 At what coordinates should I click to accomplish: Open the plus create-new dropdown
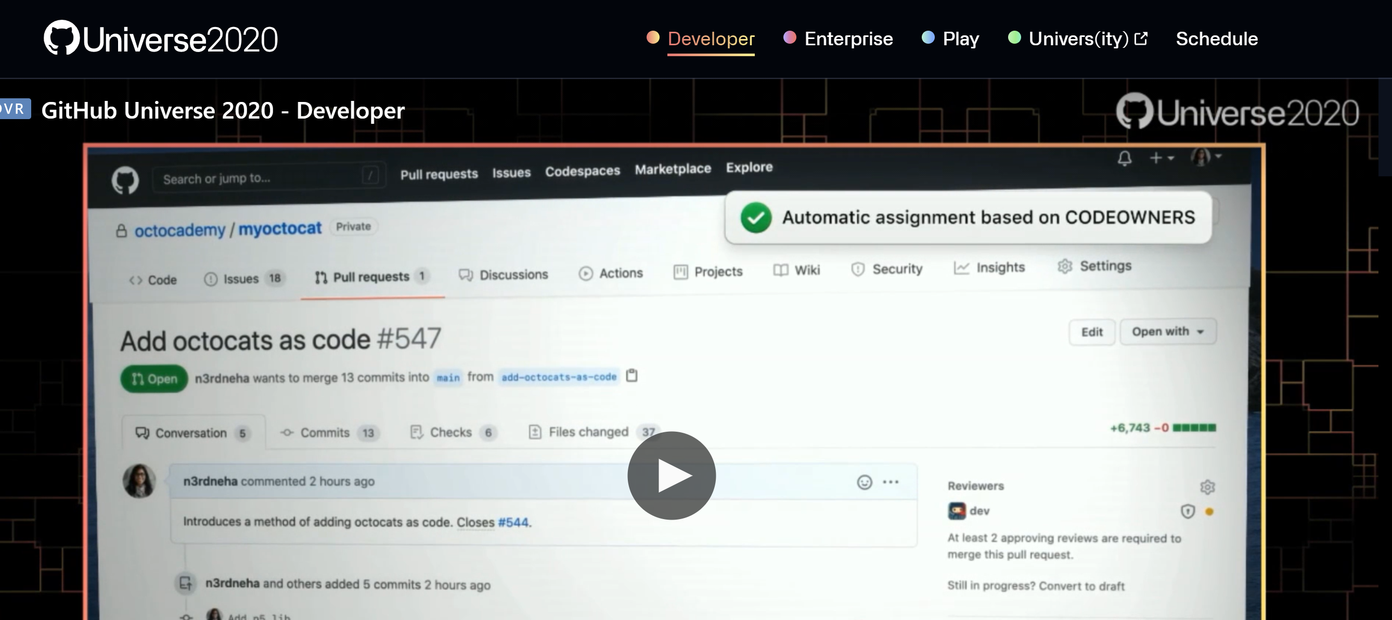pos(1161,158)
